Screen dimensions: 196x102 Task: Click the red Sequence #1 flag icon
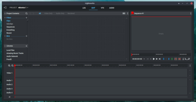coord(132,13)
